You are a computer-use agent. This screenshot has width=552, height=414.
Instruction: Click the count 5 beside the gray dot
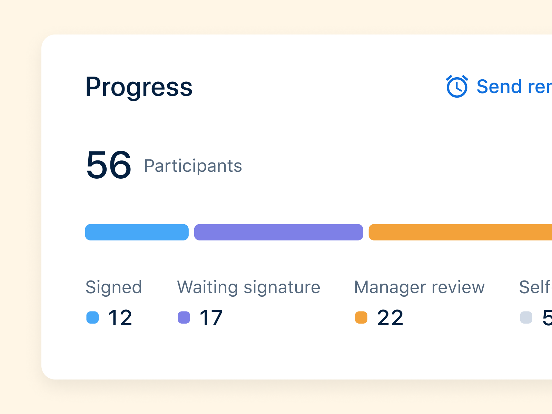pos(548,317)
